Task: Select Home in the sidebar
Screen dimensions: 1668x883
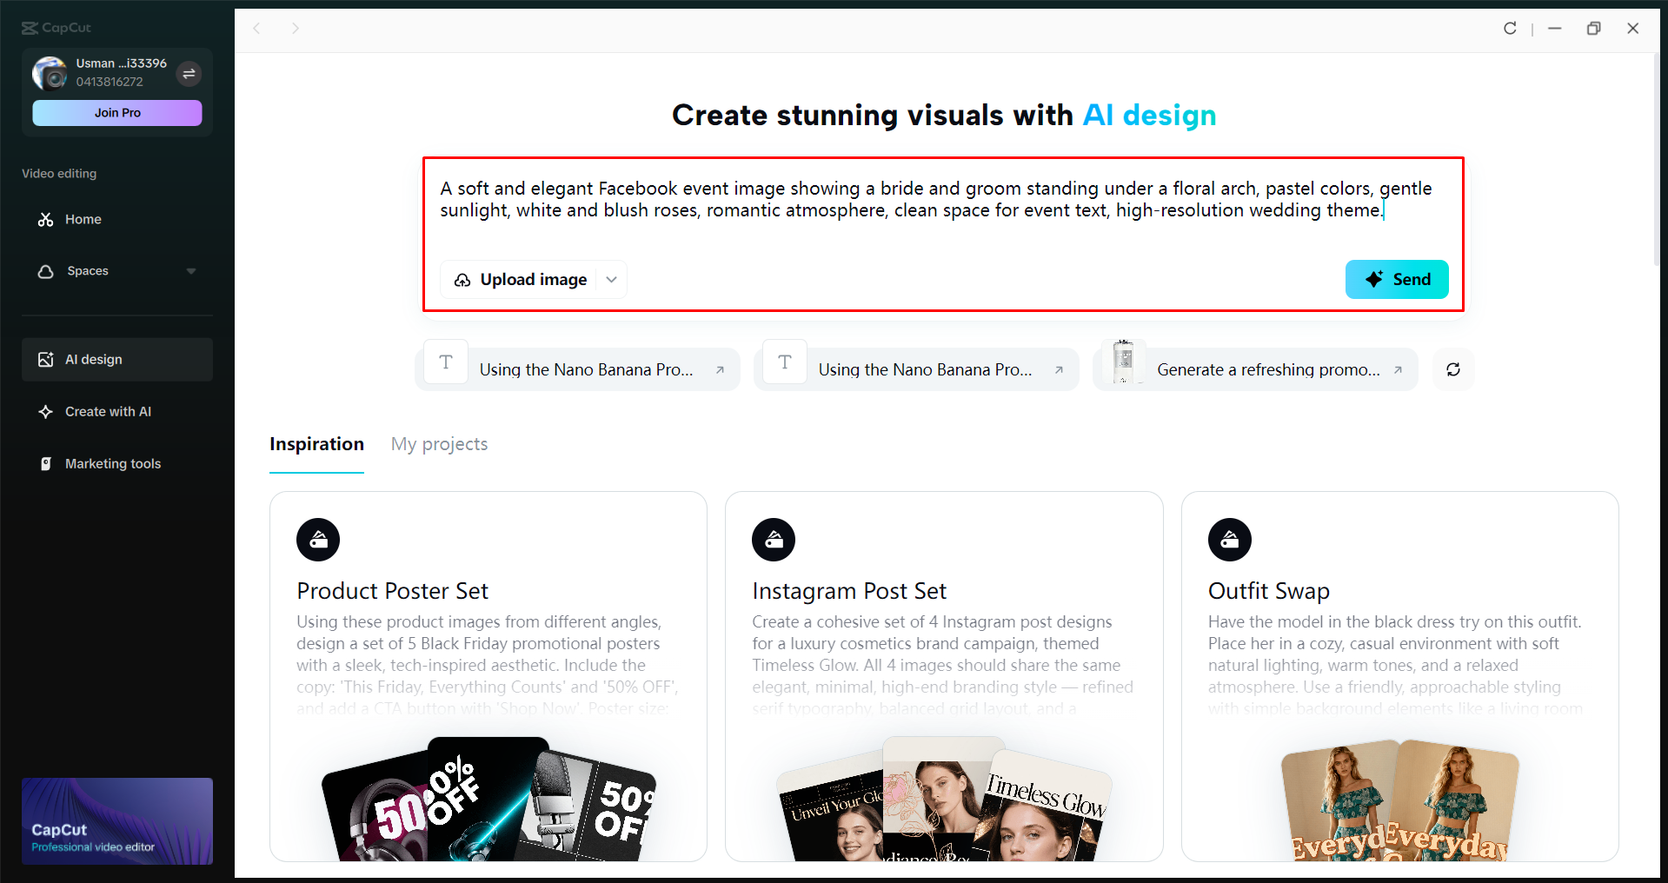Action: point(83,219)
